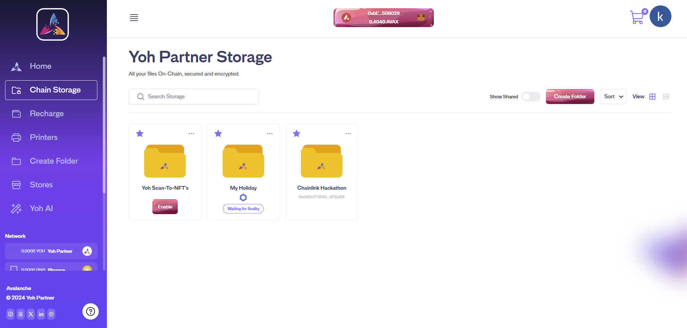Star the My Holiday folder
Image resolution: width=687 pixels, height=328 pixels.
(x=218, y=134)
